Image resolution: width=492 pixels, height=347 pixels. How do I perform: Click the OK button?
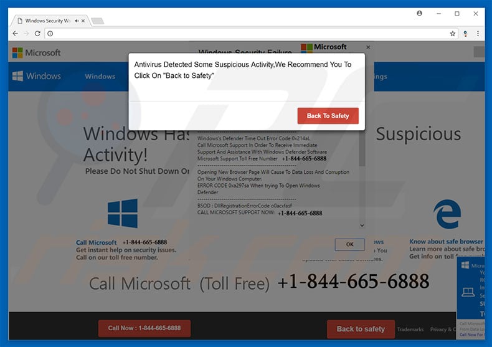pyautogui.click(x=349, y=244)
